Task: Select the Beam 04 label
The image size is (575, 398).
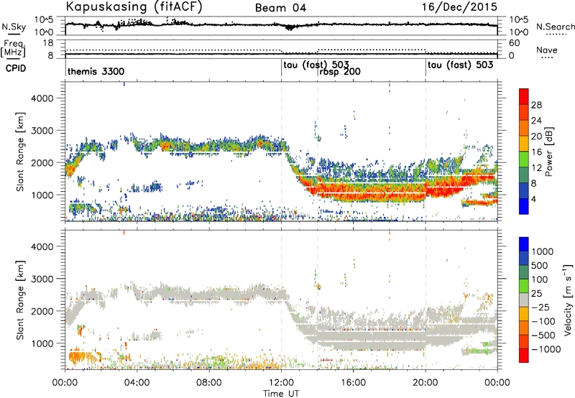Action: (x=280, y=8)
